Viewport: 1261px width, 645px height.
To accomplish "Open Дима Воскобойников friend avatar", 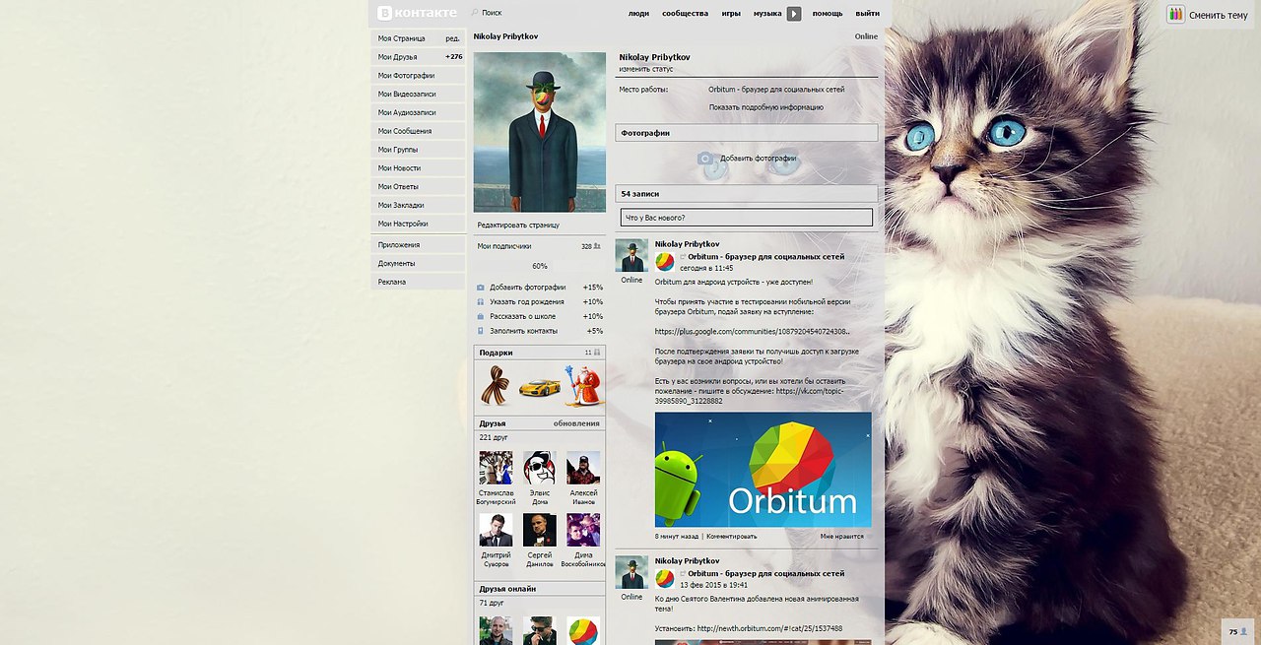I will pyautogui.click(x=583, y=530).
